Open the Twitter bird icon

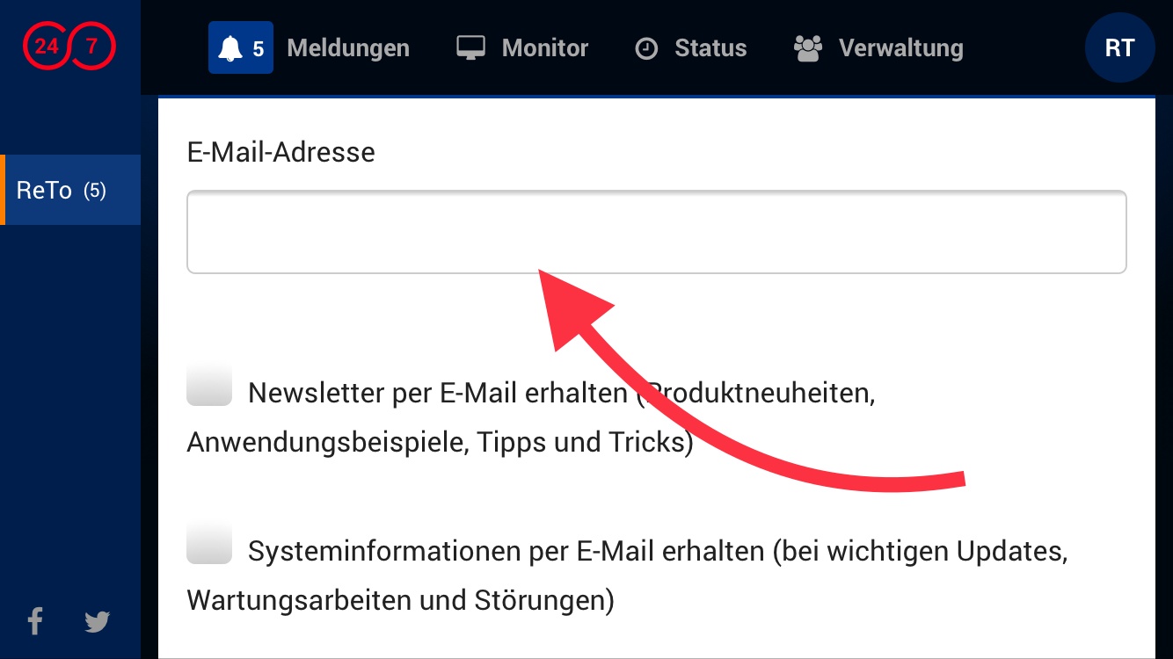pos(97,621)
